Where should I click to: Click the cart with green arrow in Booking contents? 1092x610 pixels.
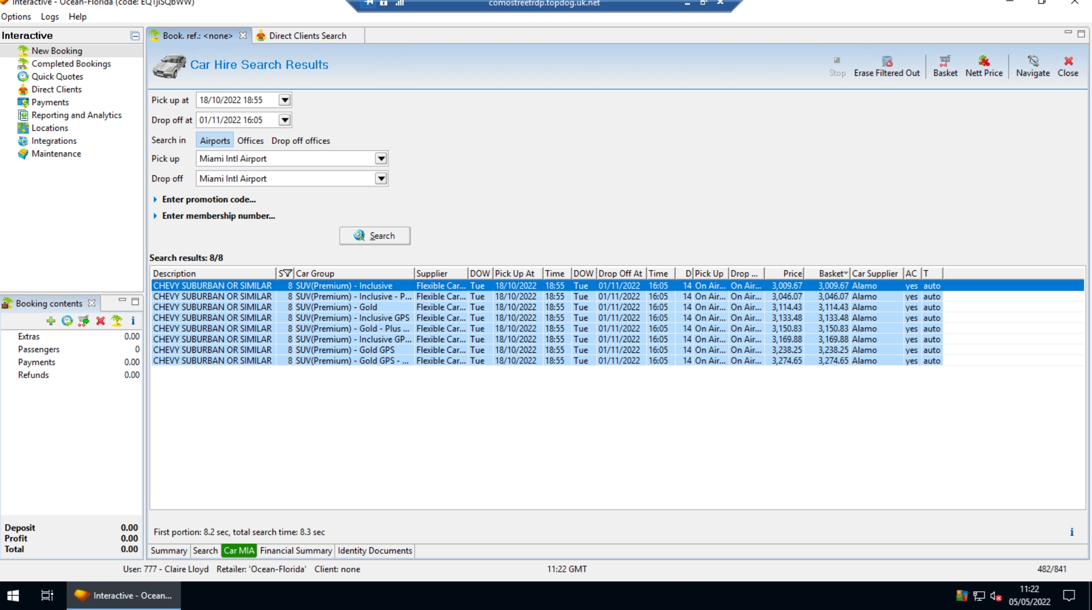tap(84, 321)
